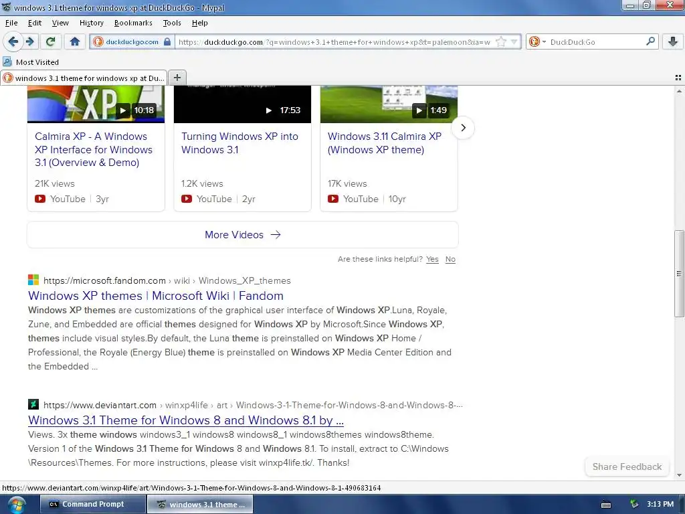This screenshot has height=514, width=685.
Task: Reload the current page
Action: (51, 41)
